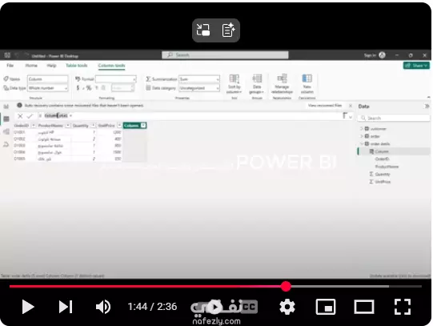Open the Summarization Sum dropdown
Viewport: 433px width, 326px height.
tap(199, 79)
